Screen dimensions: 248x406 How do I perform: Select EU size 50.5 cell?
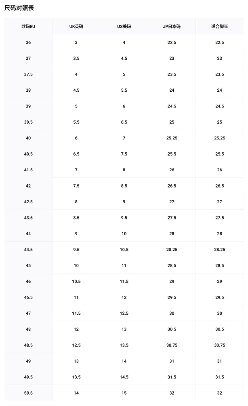28,393
